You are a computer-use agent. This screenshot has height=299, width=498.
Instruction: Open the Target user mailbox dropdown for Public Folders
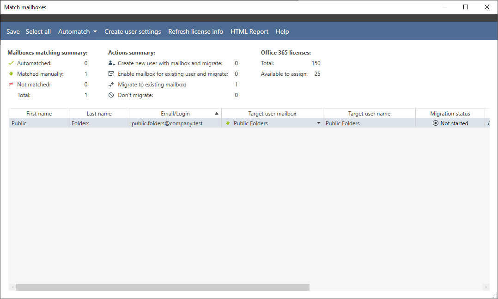point(318,123)
